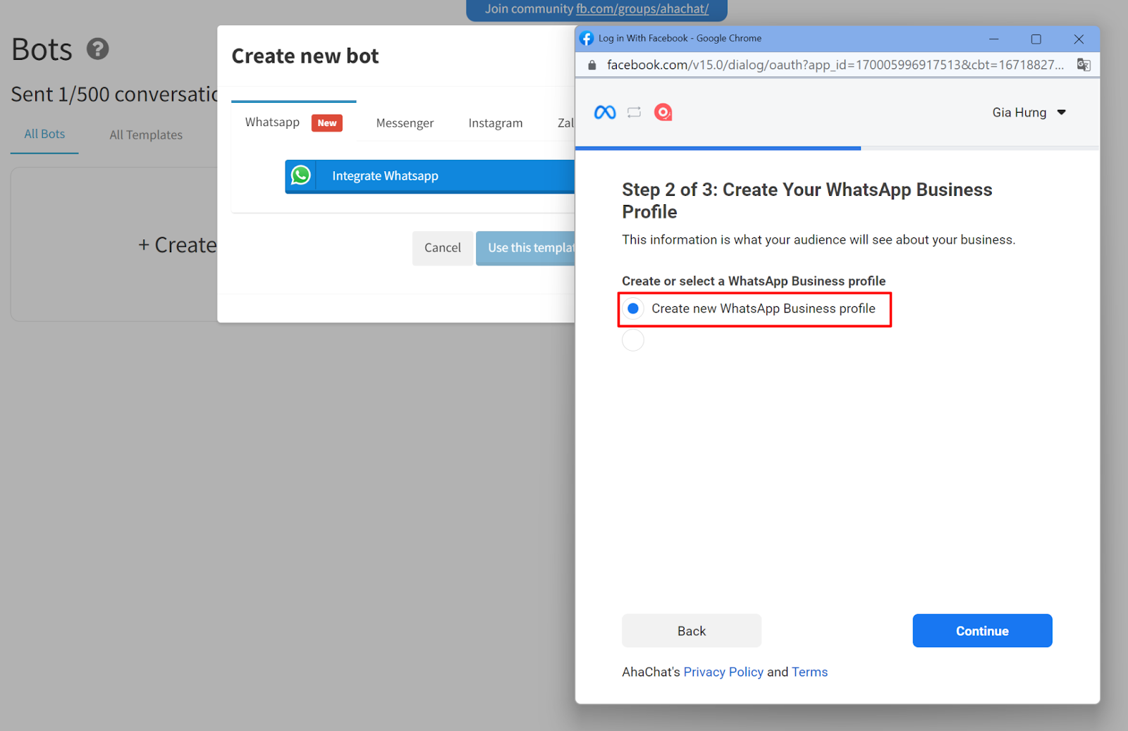Open the Terms link

[809, 672]
